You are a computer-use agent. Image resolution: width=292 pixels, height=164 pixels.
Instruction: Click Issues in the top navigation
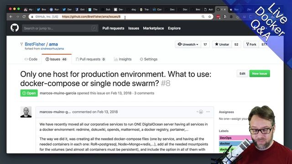pos(134,28)
